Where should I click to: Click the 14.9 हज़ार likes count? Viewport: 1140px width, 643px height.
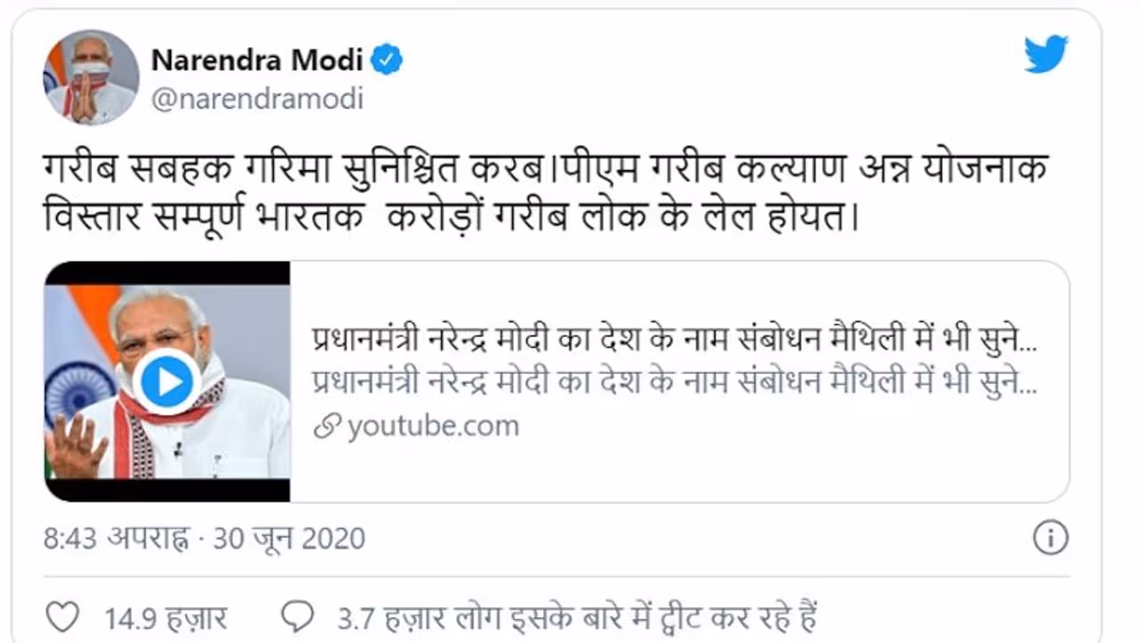166,617
